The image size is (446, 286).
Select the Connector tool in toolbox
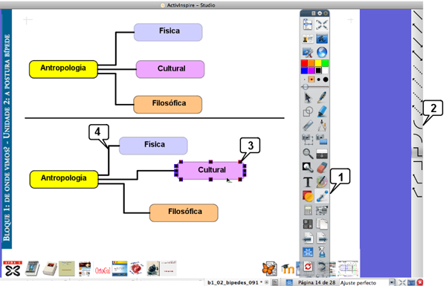(x=322, y=196)
